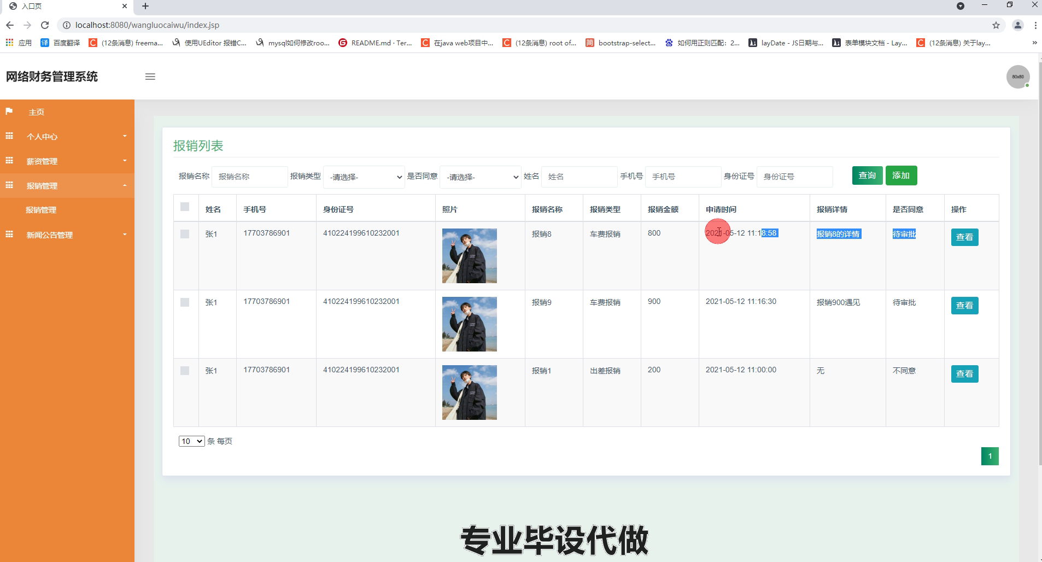Screen dimensions: 1042x562
Task: Open the 是否同意 dropdown filter
Action: tap(481, 177)
